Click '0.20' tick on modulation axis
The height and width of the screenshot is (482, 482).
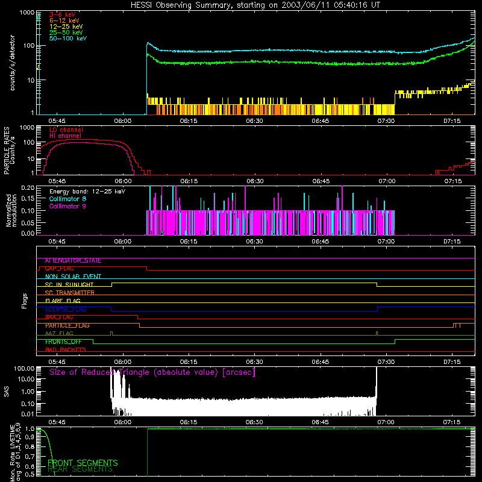click(28, 187)
